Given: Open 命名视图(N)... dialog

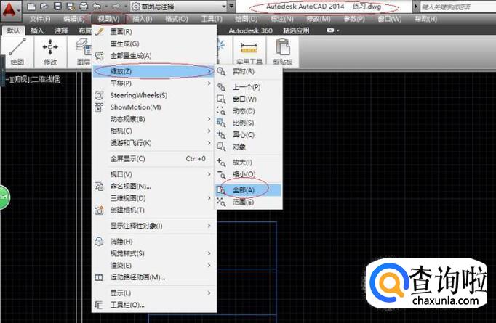Looking at the screenshot, I should pos(154,186).
